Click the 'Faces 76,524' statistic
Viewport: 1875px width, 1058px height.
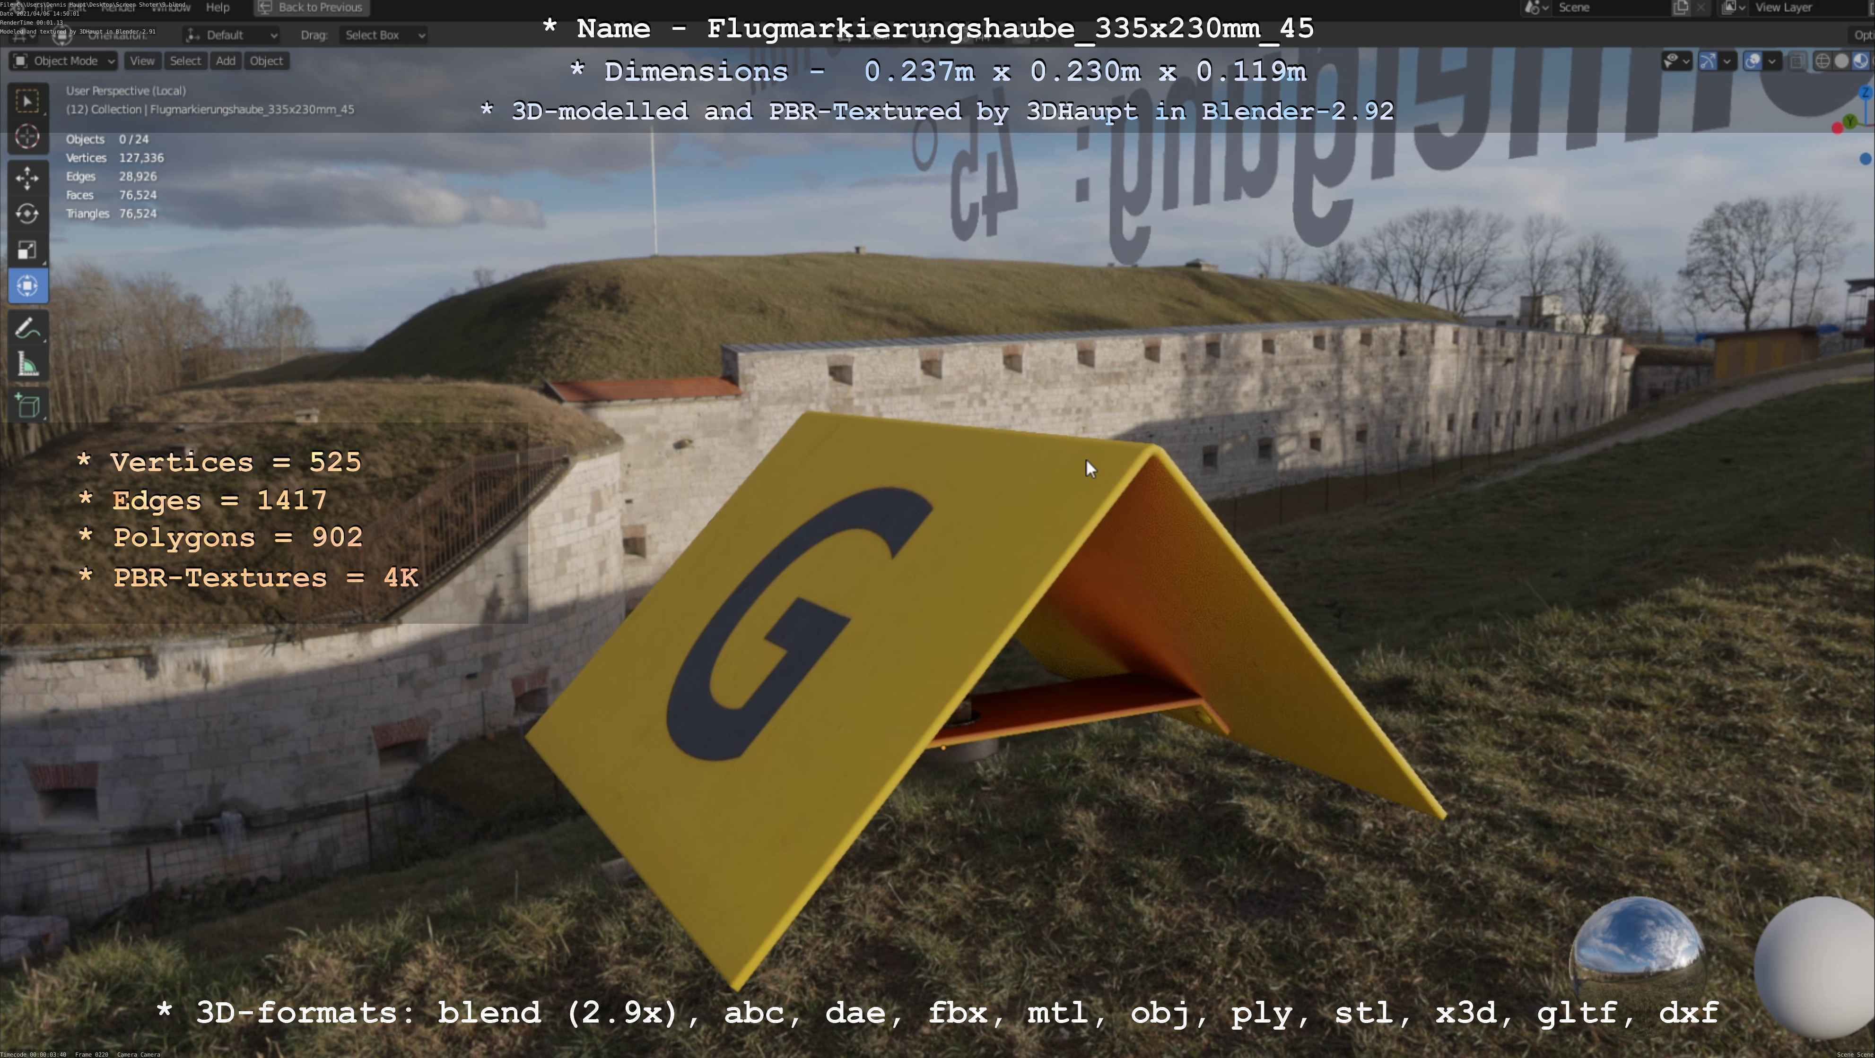pos(111,195)
